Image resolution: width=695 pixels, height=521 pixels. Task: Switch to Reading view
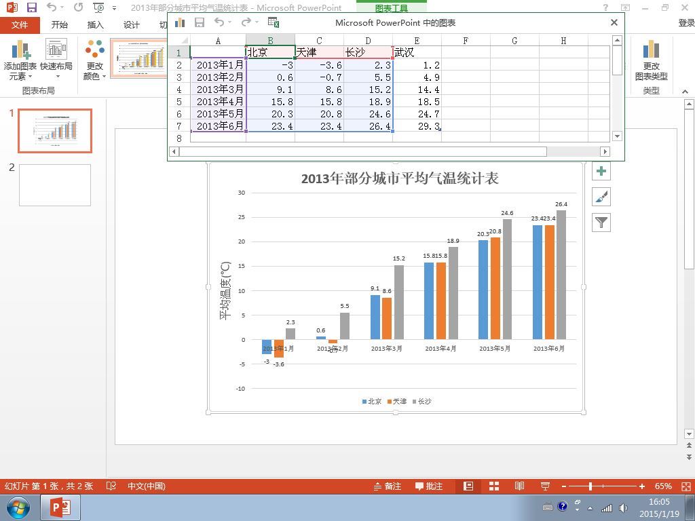pos(519,486)
